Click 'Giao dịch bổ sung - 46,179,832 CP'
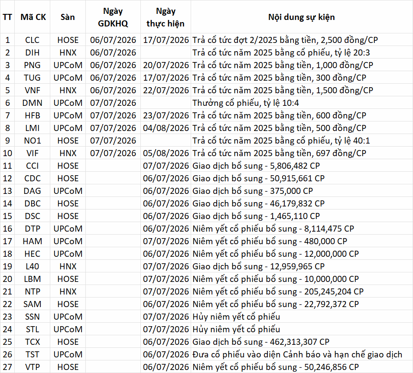This screenshot has width=413, height=373. tap(258, 203)
